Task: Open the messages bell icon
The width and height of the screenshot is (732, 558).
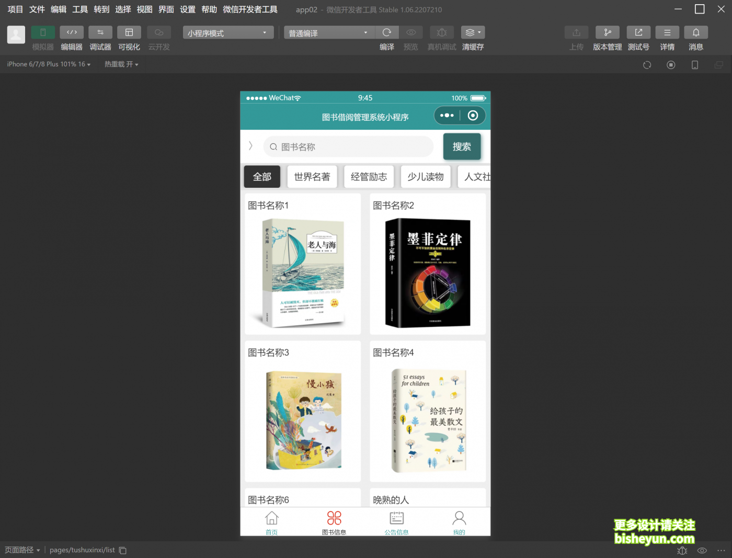Action: (696, 32)
